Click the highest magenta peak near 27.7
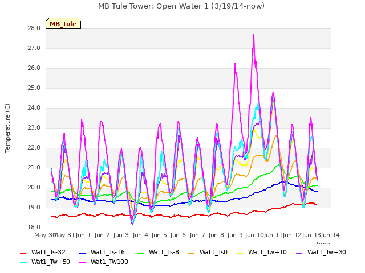This screenshot has width=365, height=273. [254, 35]
